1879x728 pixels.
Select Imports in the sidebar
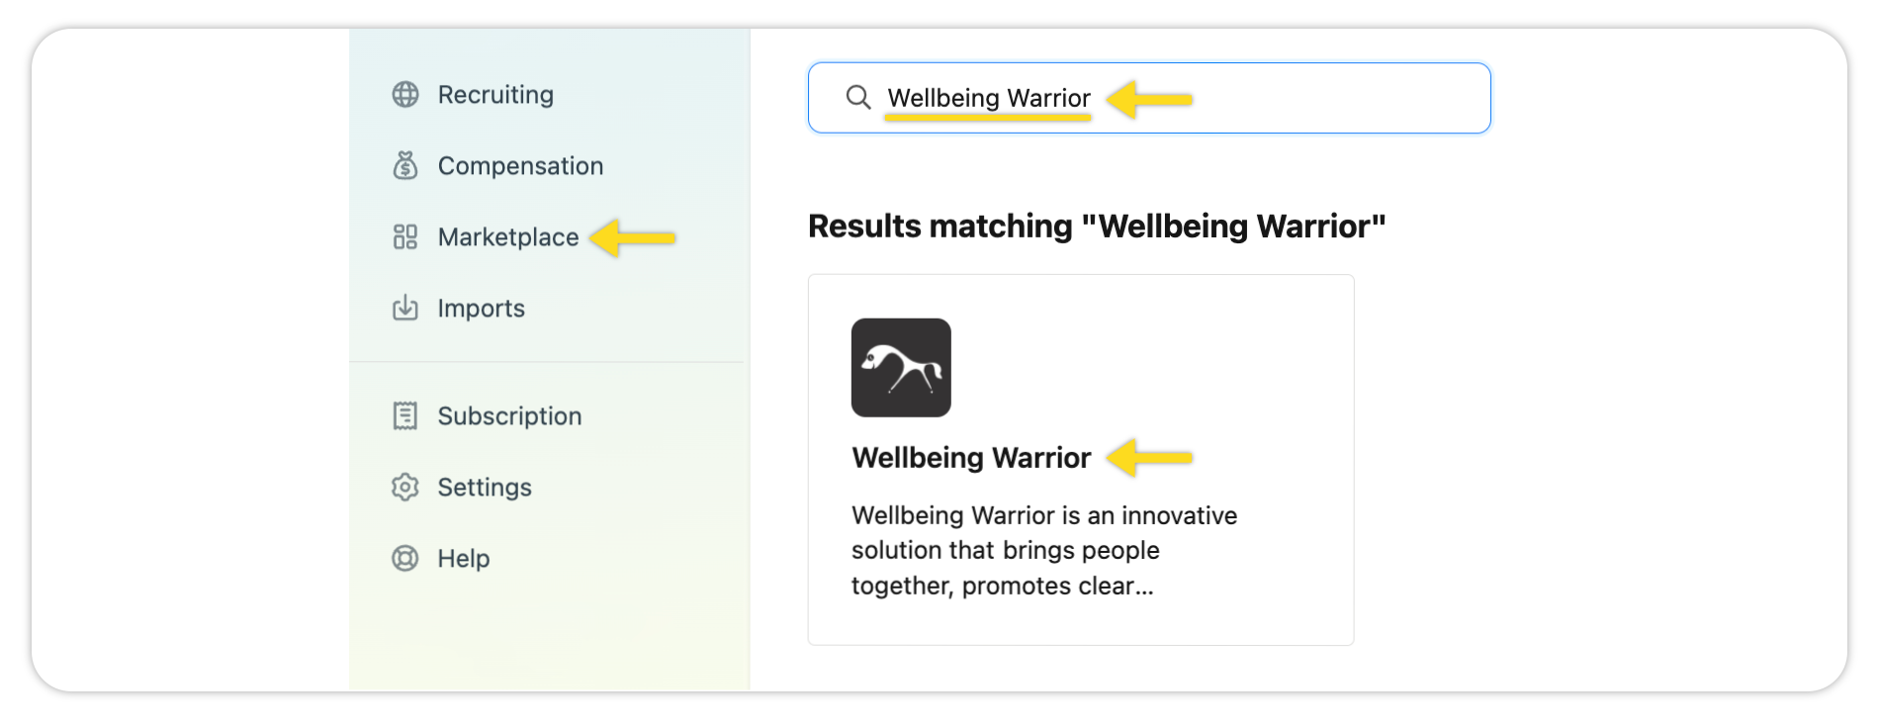[x=481, y=309]
